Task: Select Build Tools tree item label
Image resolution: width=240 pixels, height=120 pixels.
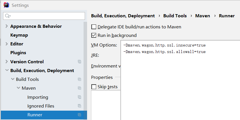Action: [x=27, y=79]
